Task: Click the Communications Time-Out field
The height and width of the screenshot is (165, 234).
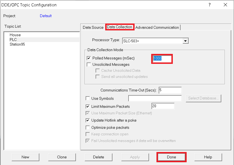Action: coord(170,90)
